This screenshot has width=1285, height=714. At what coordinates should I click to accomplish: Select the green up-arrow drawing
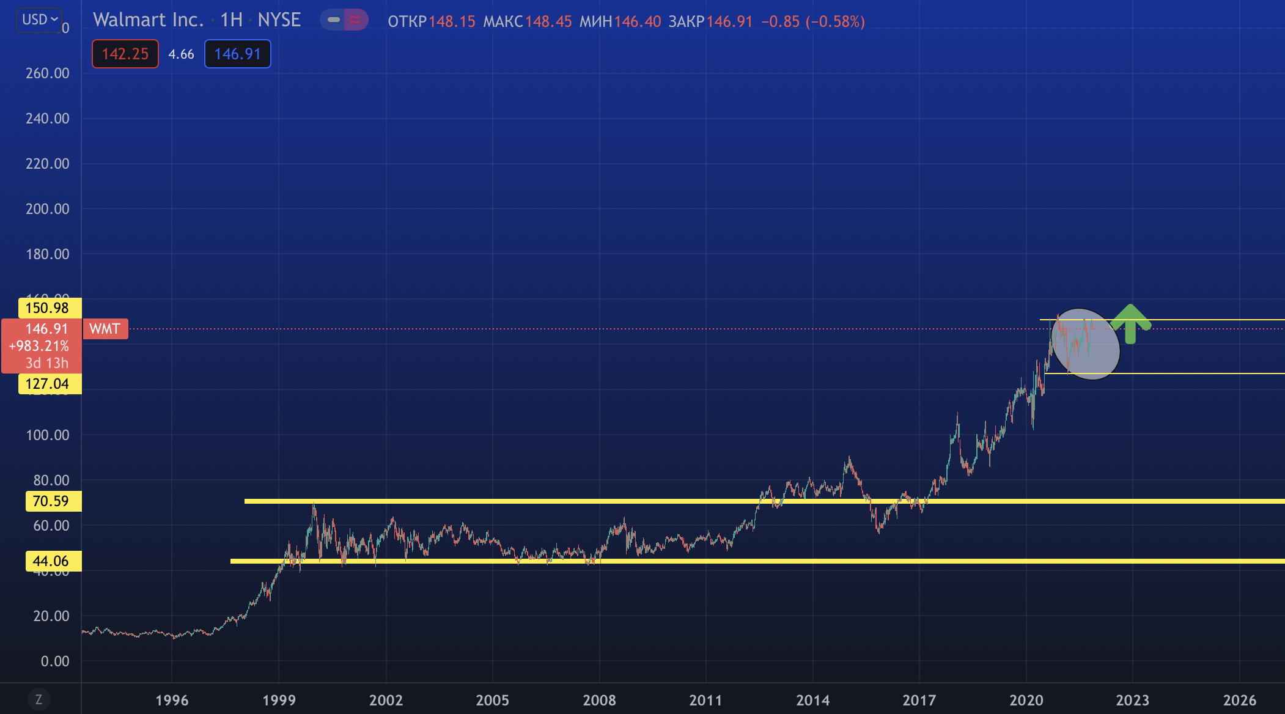pyautogui.click(x=1130, y=323)
